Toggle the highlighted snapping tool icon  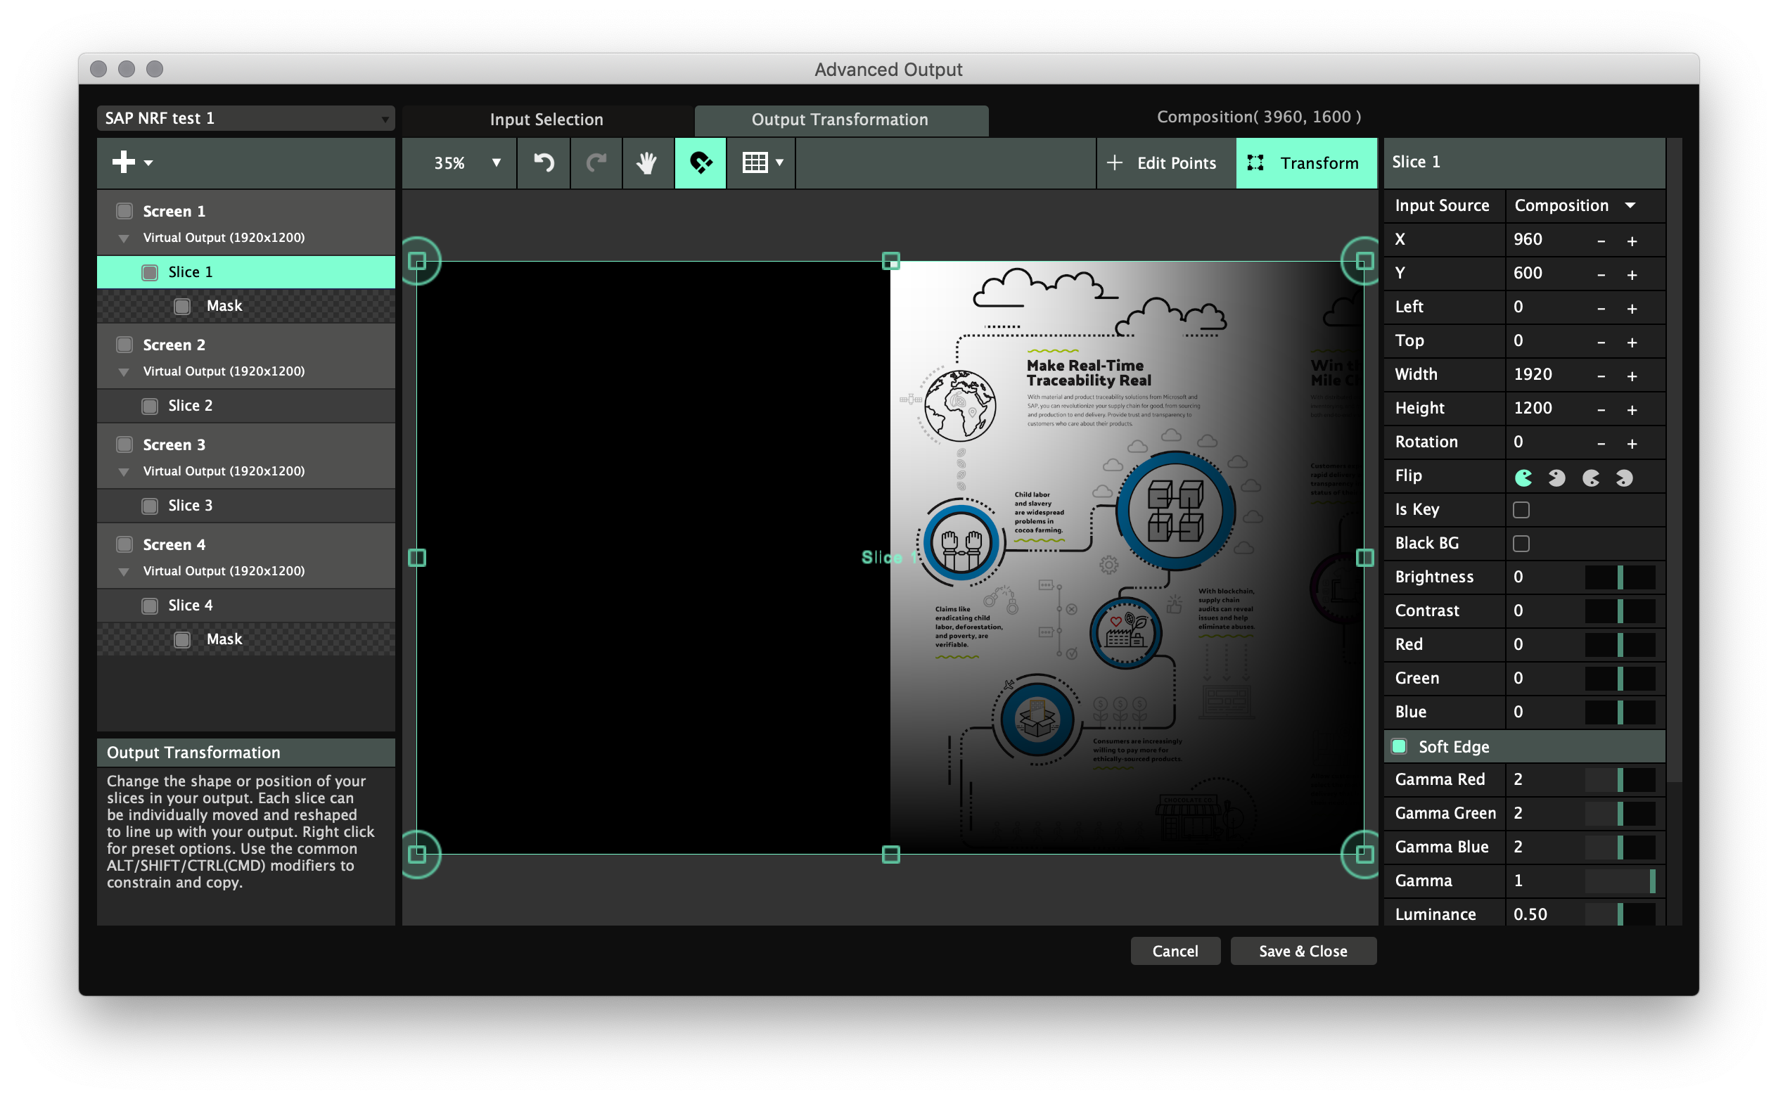coord(700,163)
